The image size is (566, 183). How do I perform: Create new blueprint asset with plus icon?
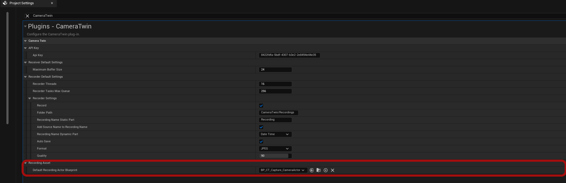point(325,170)
